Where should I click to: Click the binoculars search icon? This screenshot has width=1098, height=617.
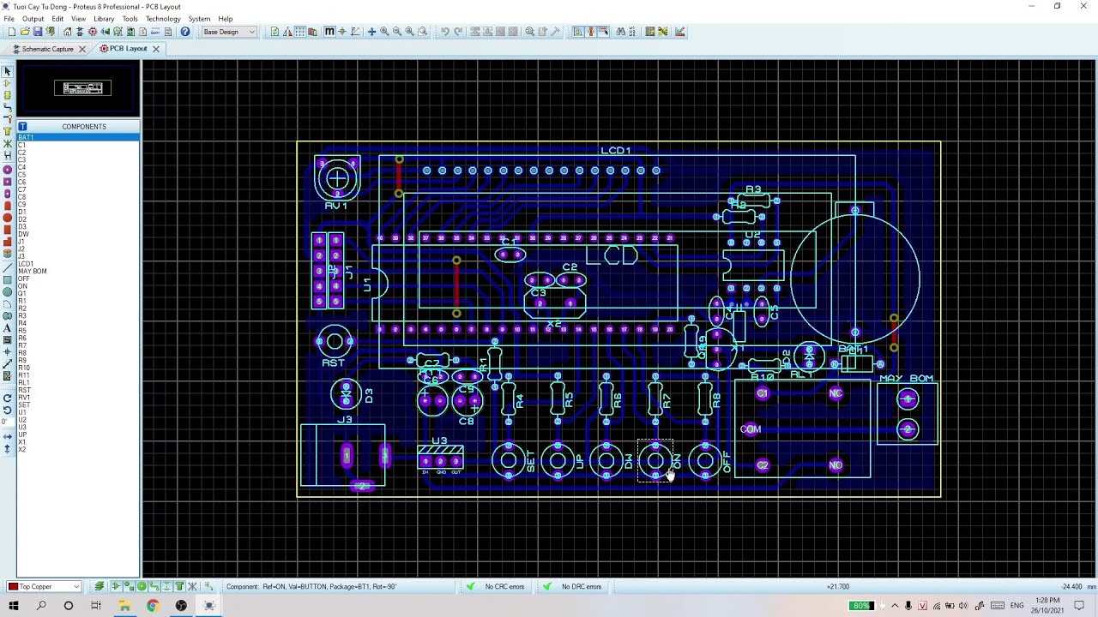pyautogui.click(x=620, y=32)
